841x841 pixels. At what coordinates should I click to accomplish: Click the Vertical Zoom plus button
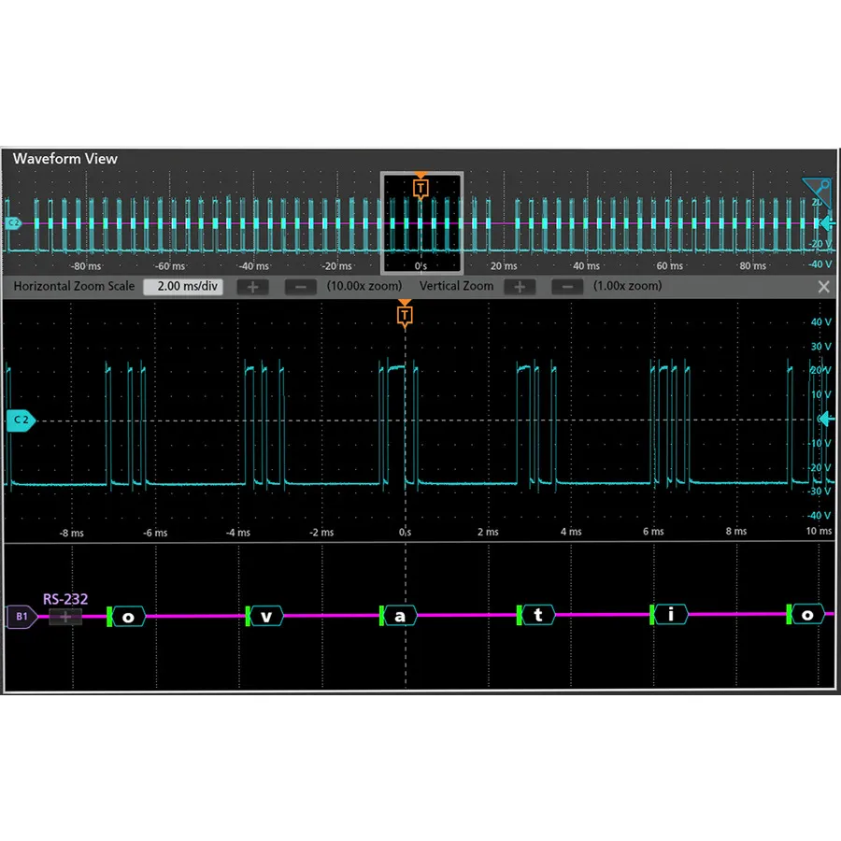pos(520,286)
